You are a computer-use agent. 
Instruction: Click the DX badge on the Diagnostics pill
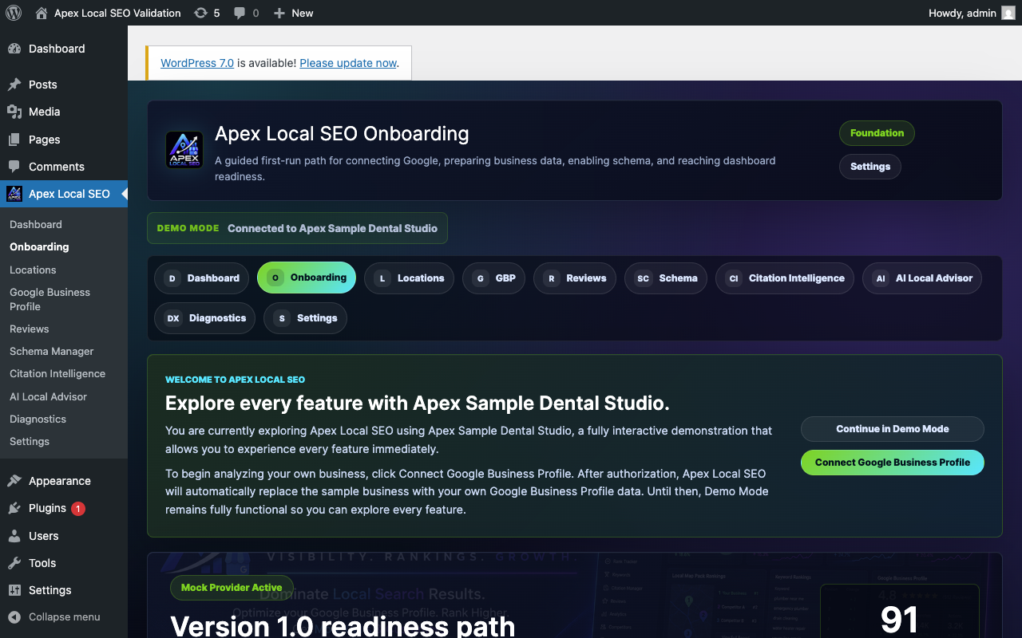pyautogui.click(x=172, y=318)
